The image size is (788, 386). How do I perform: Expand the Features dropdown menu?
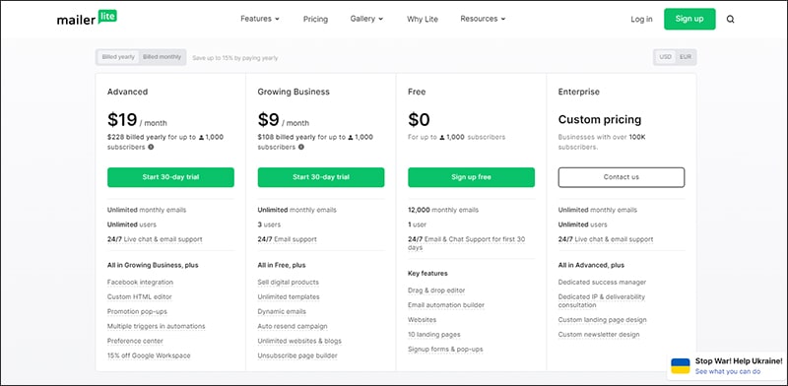click(260, 19)
